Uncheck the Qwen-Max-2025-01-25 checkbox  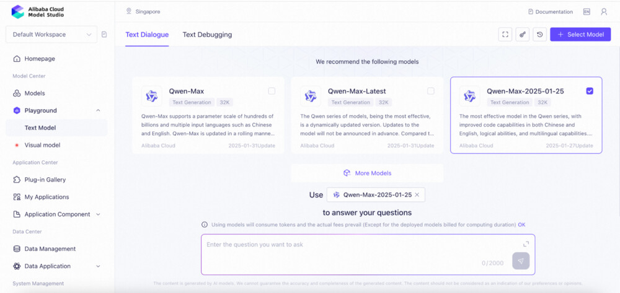[590, 91]
